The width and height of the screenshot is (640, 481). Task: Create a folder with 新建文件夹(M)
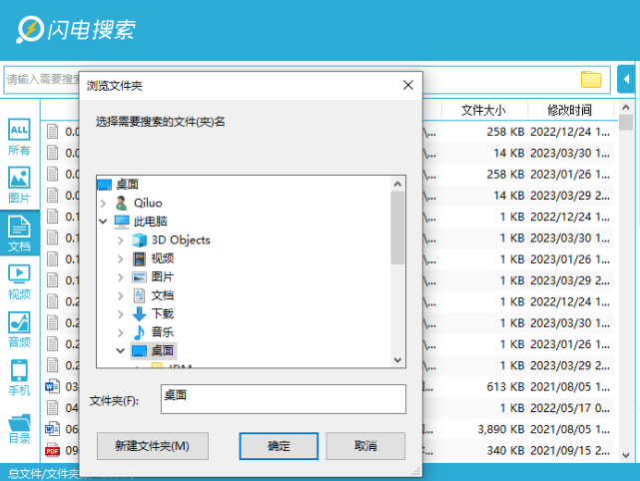click(152, 446)
